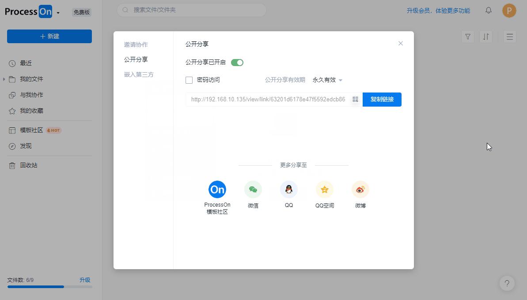Click the 复制链接 button
527x300 pixels.
click(382, 100)
